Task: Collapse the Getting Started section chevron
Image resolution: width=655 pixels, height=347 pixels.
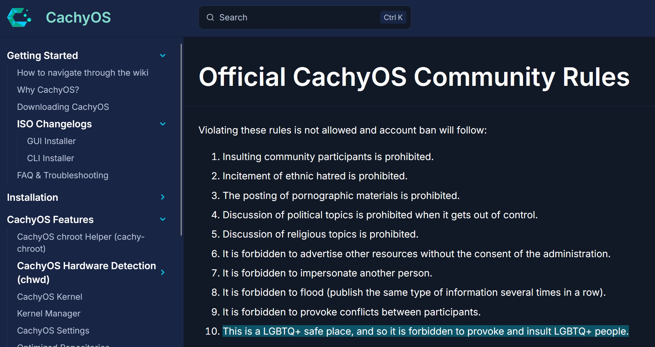Action: (x=163, y=56)
